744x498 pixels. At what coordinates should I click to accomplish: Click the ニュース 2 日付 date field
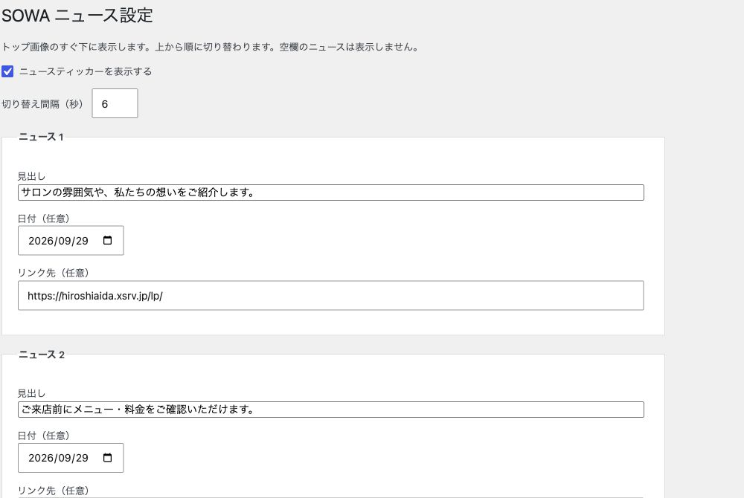click(x=71, y=458)
